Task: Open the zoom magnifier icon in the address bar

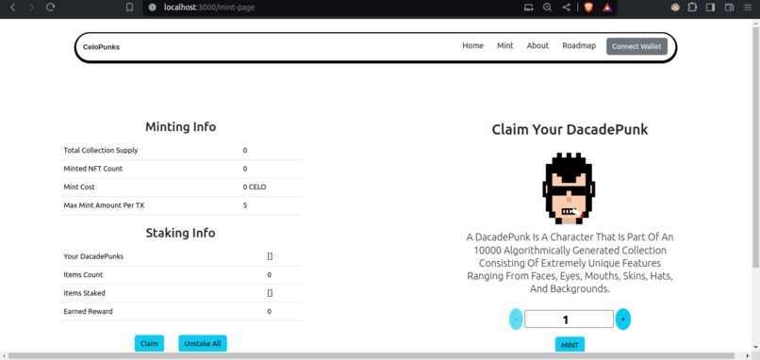Action: pos(547,8)
